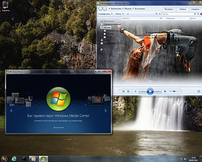Switch to Windows Media Player taskbar button
Viewport: 202px width, 162px height.
[x=33, y=159]
